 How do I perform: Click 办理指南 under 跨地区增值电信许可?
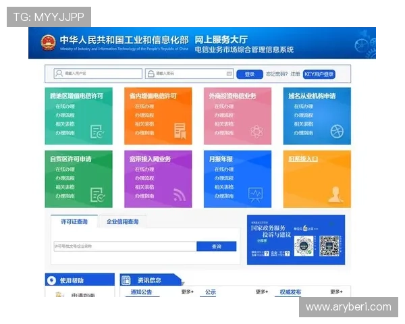pyautogui.click(x=65, y=133)
